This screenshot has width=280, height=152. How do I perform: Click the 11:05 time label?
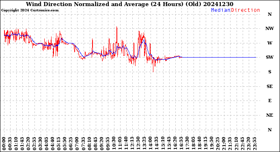(x=120, y=143)
